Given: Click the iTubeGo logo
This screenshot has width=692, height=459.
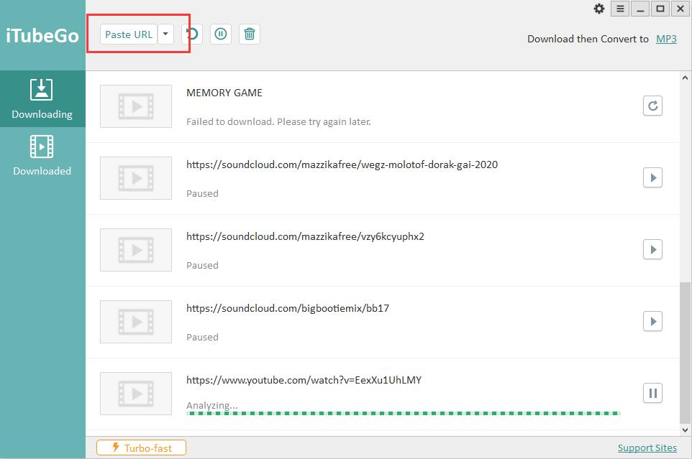Looking at the screenshot, I should [42, 35].
